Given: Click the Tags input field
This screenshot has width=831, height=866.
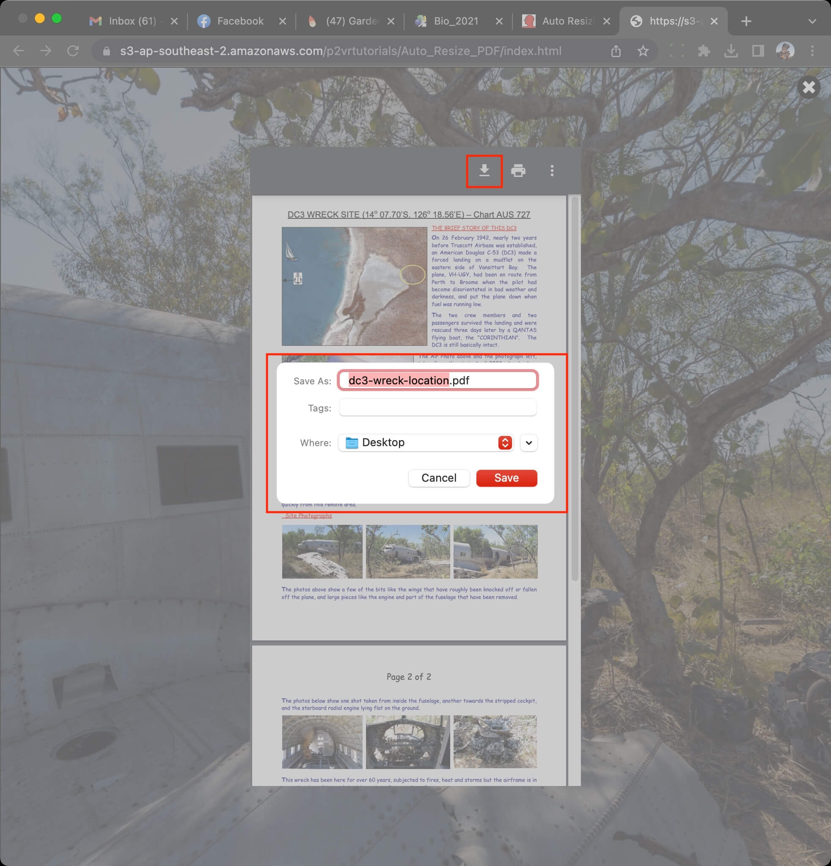Looking at the screenshot, I should click(x=438, y=407).
